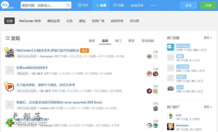
Task: Focus the search questions input field
Action: coord(46,5)
